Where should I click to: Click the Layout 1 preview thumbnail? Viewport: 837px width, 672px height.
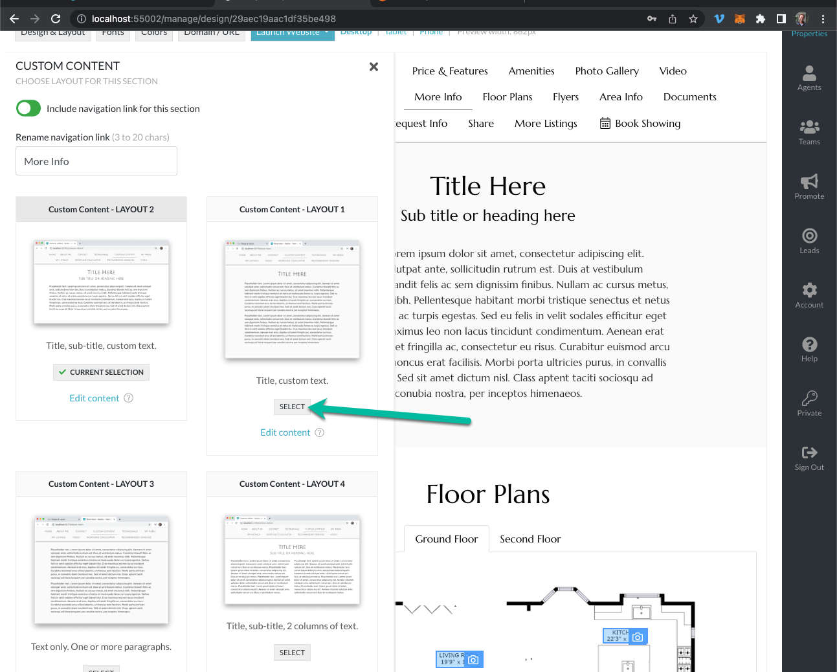coord(292,299)
